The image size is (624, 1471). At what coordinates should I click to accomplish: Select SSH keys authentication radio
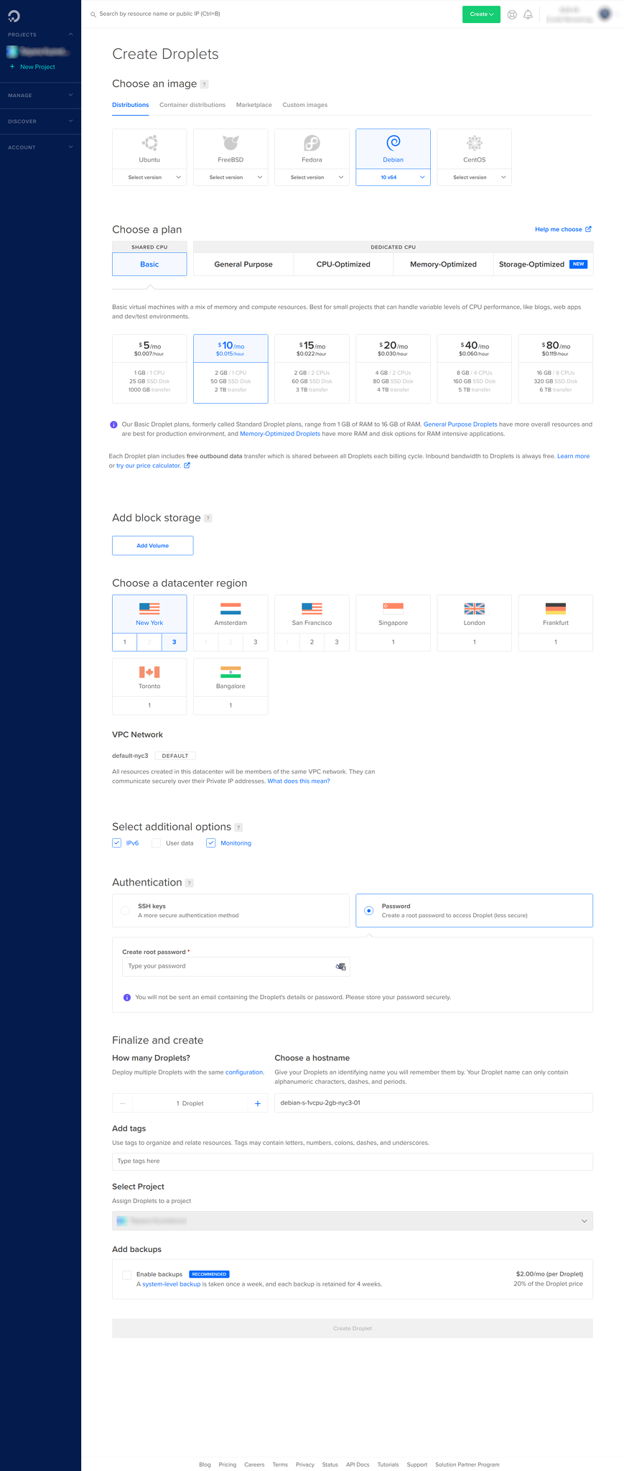126,911
